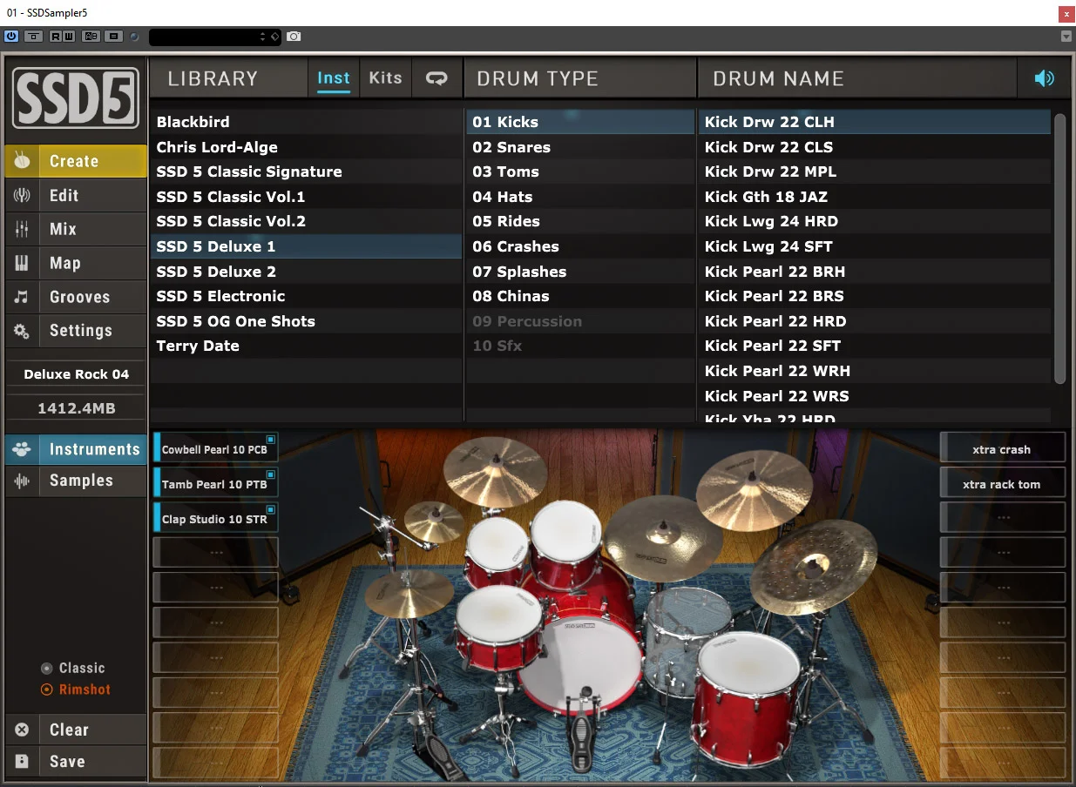Viewport: 1076px width, 787px height.
Task: Select the Chris Lord-Alge library
Action: pos(306,147)
